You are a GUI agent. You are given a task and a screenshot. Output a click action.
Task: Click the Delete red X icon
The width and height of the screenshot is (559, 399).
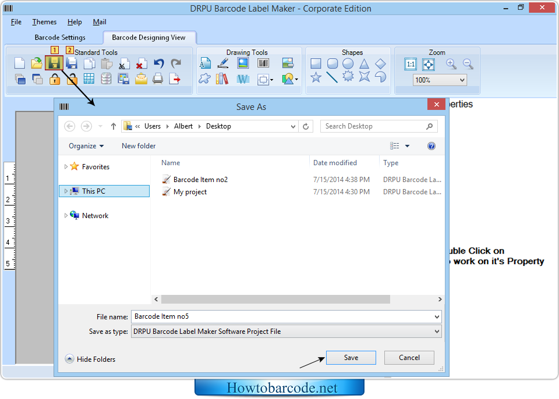(140, 63)
